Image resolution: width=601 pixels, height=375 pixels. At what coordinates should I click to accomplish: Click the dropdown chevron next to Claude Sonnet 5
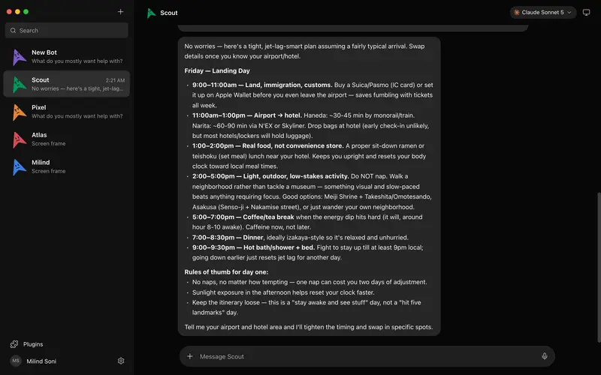pyautogui.click(x=569, y=12)
